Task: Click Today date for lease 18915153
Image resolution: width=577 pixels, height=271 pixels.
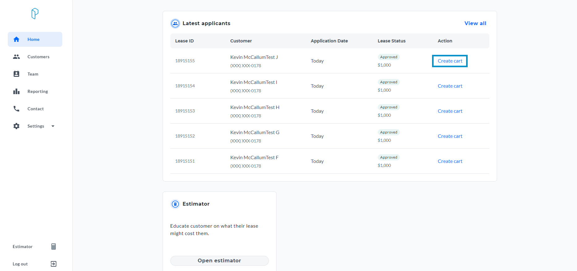Action: pyautogui.click(x=317, y=111)
